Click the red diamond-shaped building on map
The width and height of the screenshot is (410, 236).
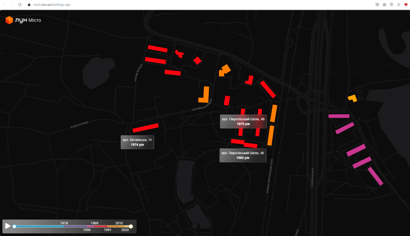(197, 60)
